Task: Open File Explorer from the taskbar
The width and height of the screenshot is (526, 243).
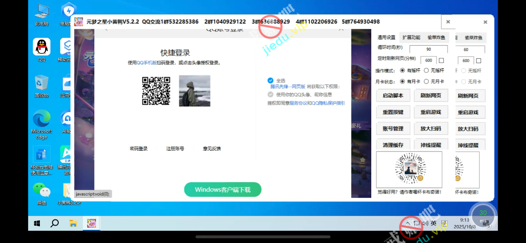Action: (x=73, y=223)
